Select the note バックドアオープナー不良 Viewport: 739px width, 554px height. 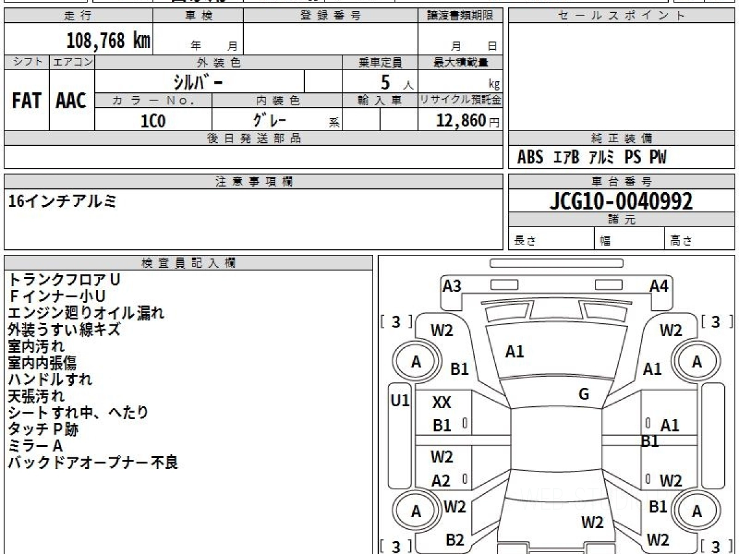[93, 462]
